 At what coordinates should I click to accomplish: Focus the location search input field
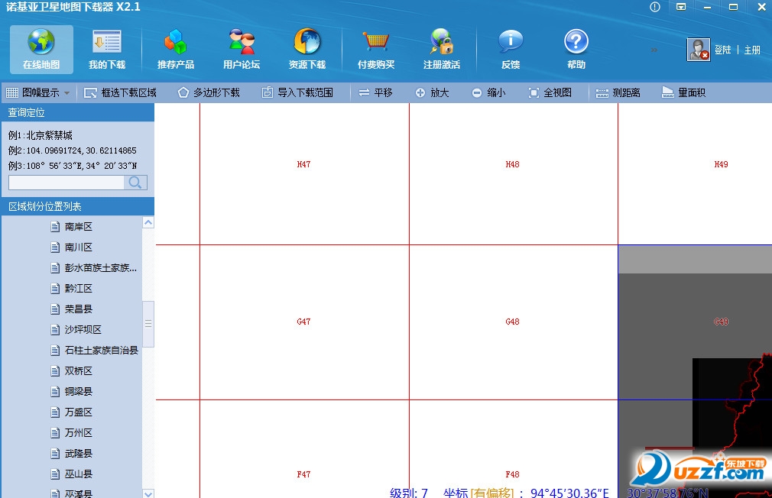[x=66, y=183]
